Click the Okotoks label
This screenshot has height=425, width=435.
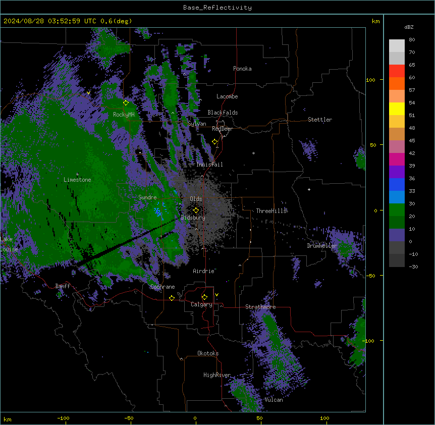(208, 353)
